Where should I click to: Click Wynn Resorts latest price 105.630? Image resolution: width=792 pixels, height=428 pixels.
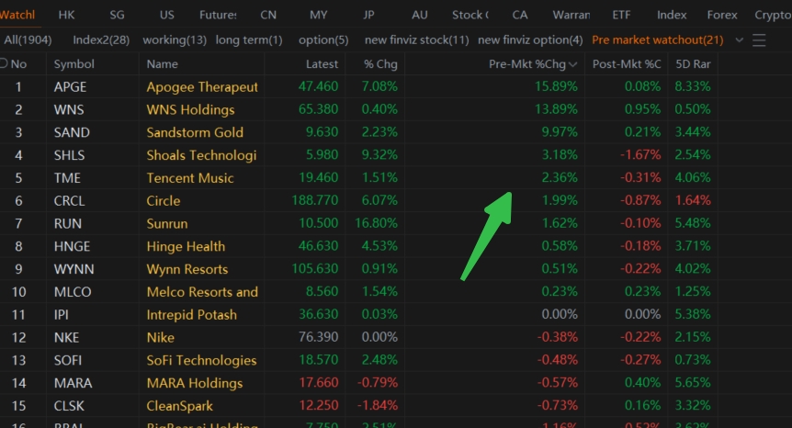pos(314,268)
